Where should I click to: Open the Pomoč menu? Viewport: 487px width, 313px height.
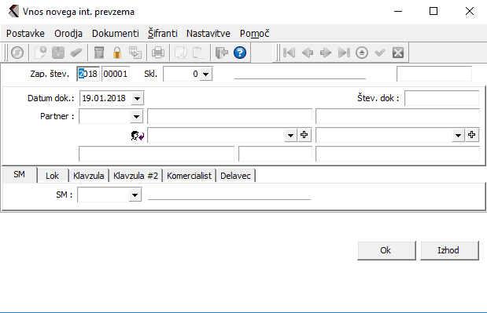[x=254, y=34]
